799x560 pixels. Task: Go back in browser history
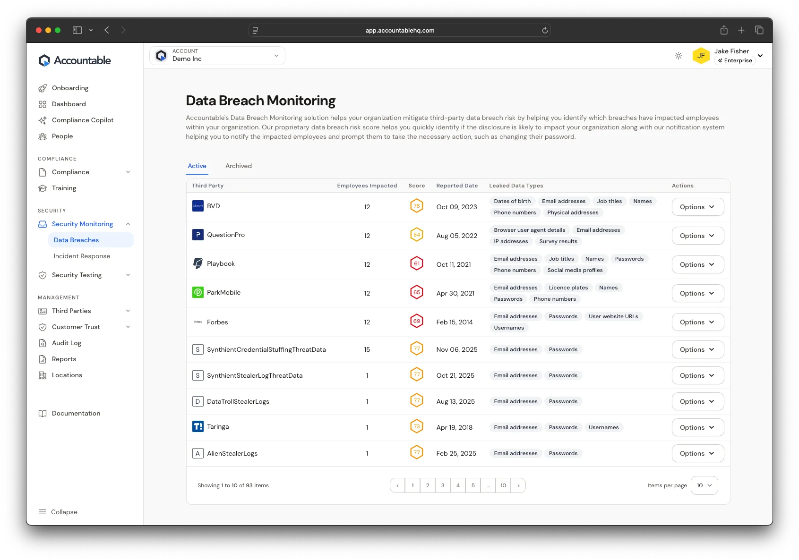click(107, 30)
